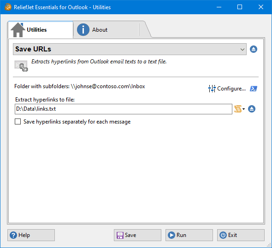Expand the Save URLs utility dropdown
This screenshot has height=248, width=272.
130,49
